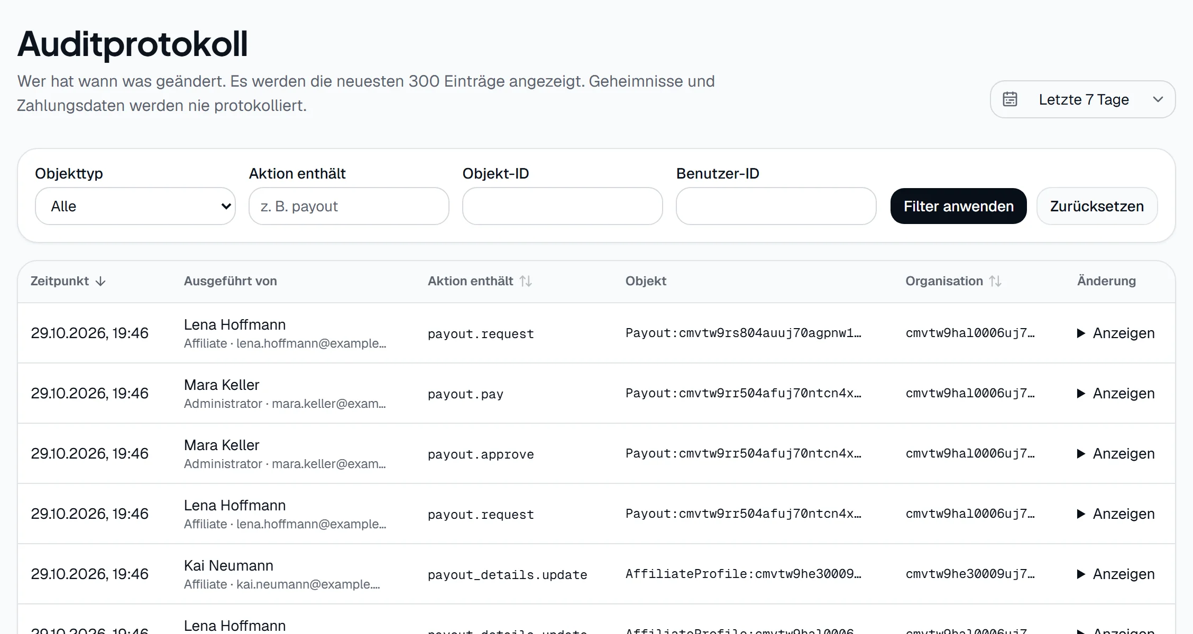Apply filters with Filter anwenden button
The width and height of the screenshot is (1193, 634).
click(959, 206)
